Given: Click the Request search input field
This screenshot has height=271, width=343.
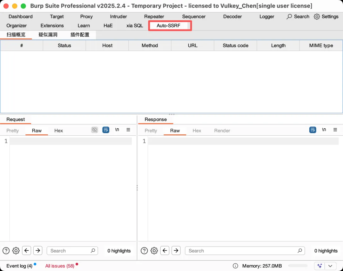Looking at the screenshot, I should (x=72, y=251).
